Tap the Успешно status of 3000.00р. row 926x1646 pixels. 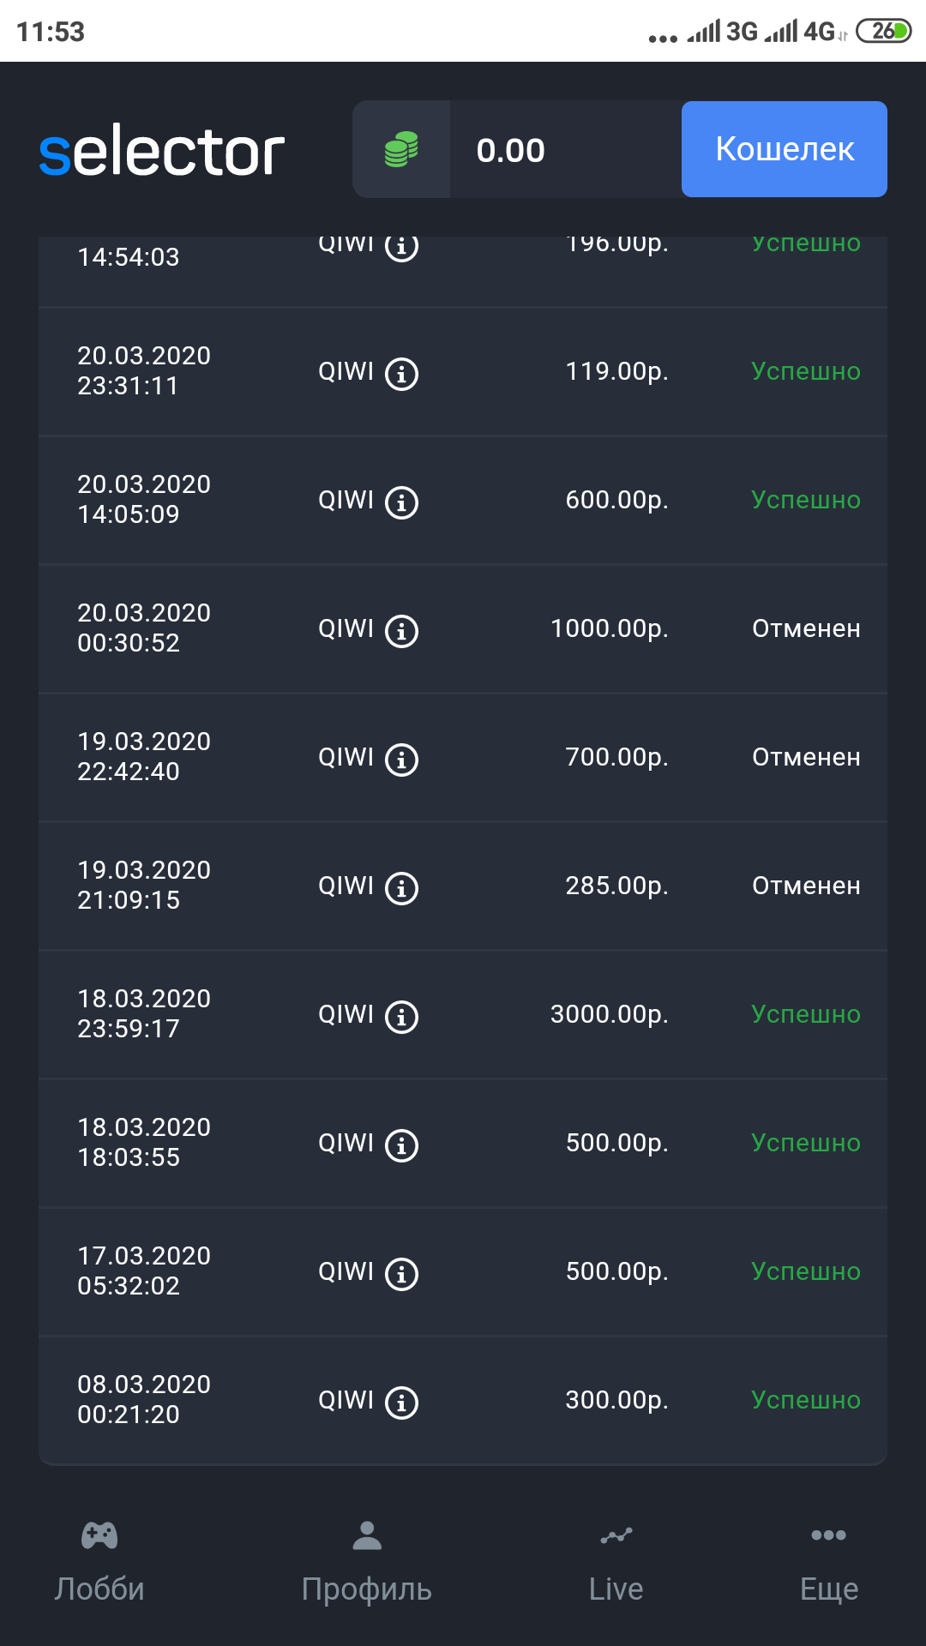(x=806, y=1014)
